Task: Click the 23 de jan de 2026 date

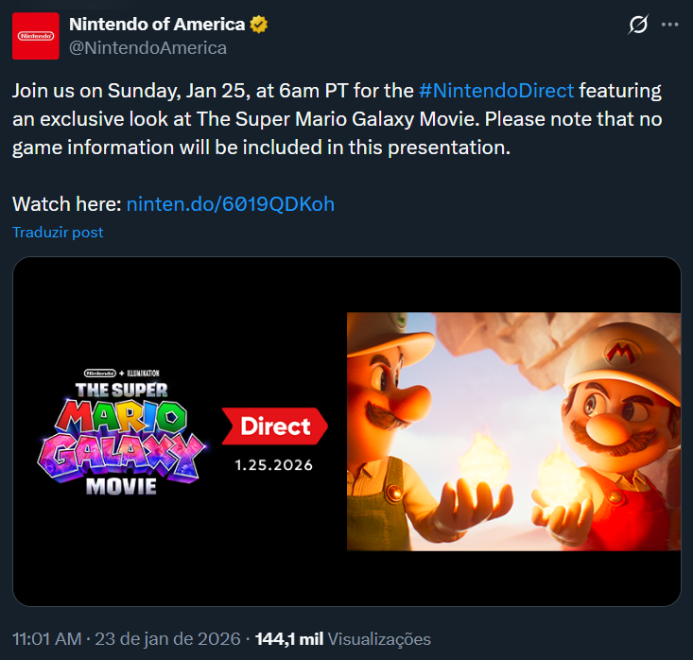Action: 166,639
